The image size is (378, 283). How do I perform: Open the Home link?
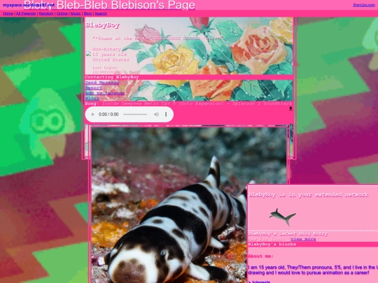tap(8, 13)
